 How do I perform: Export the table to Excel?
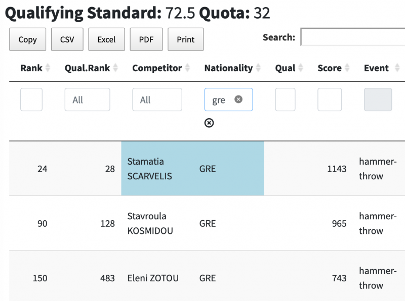[106, 39]
